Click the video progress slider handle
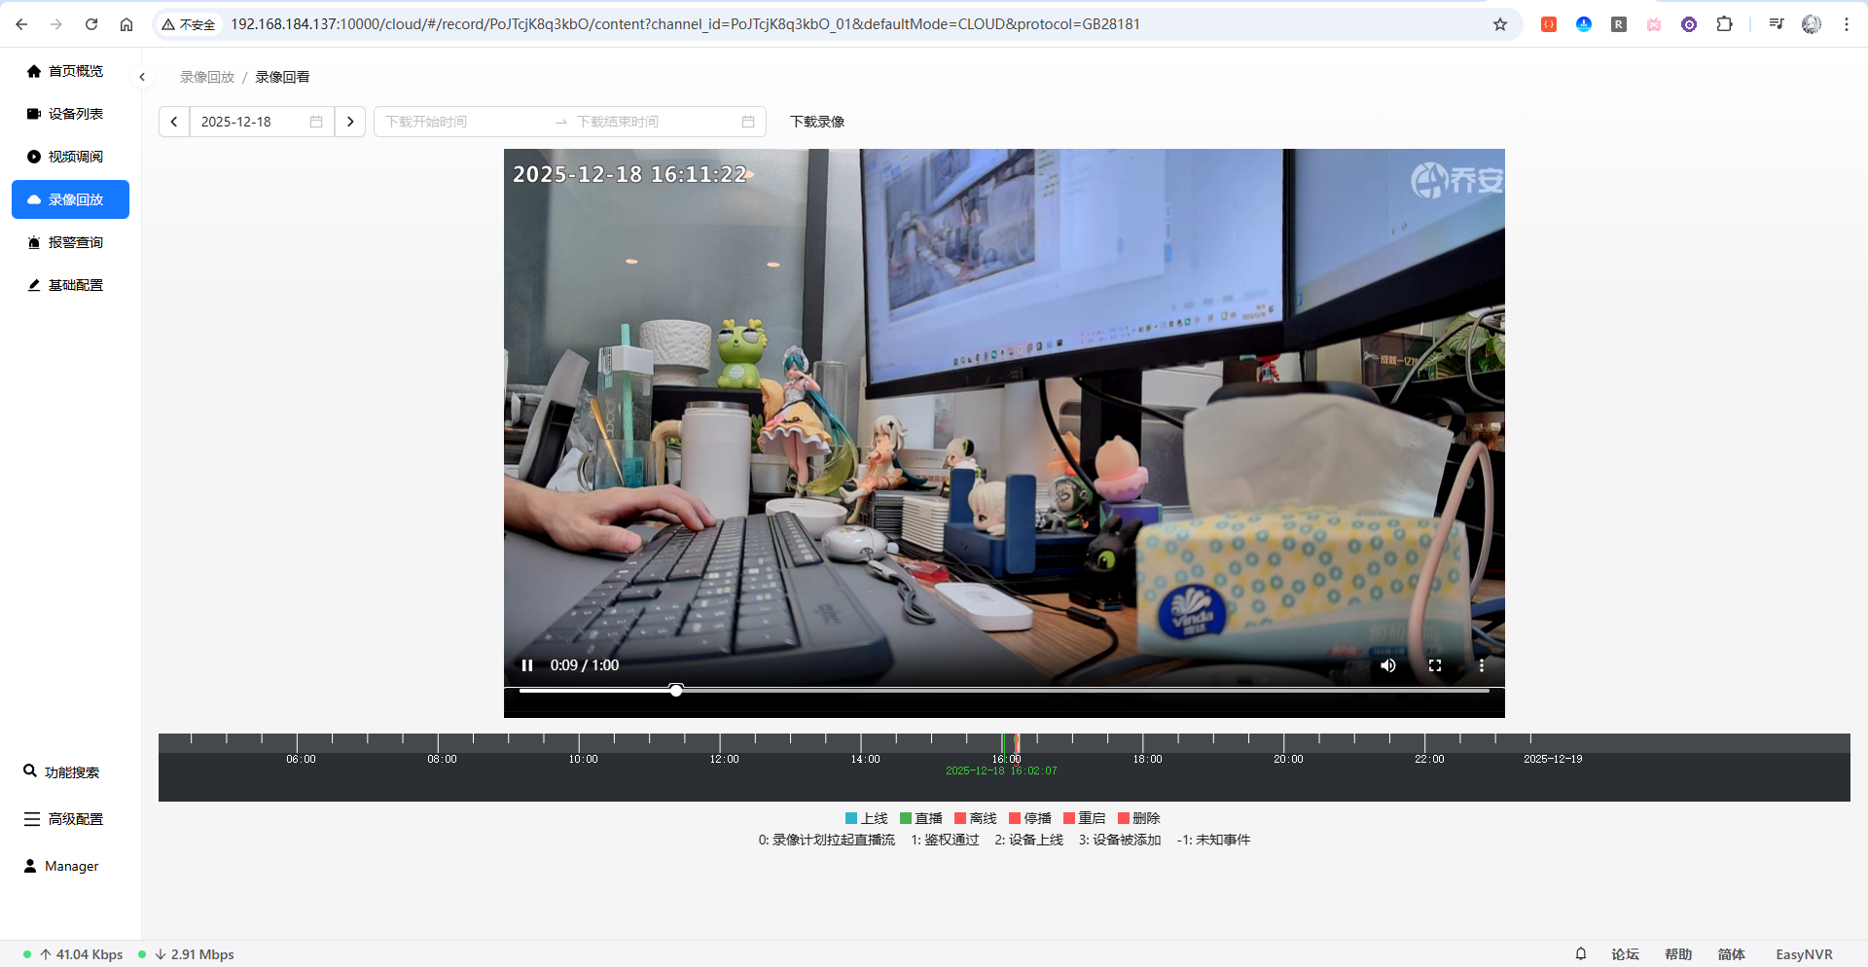 (676, 690)
